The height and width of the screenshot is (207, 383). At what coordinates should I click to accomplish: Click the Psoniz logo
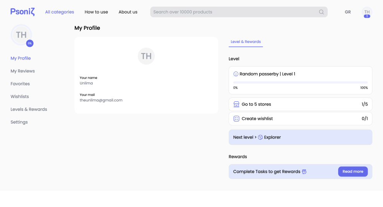pyautogui.click(x=22, y=12)
